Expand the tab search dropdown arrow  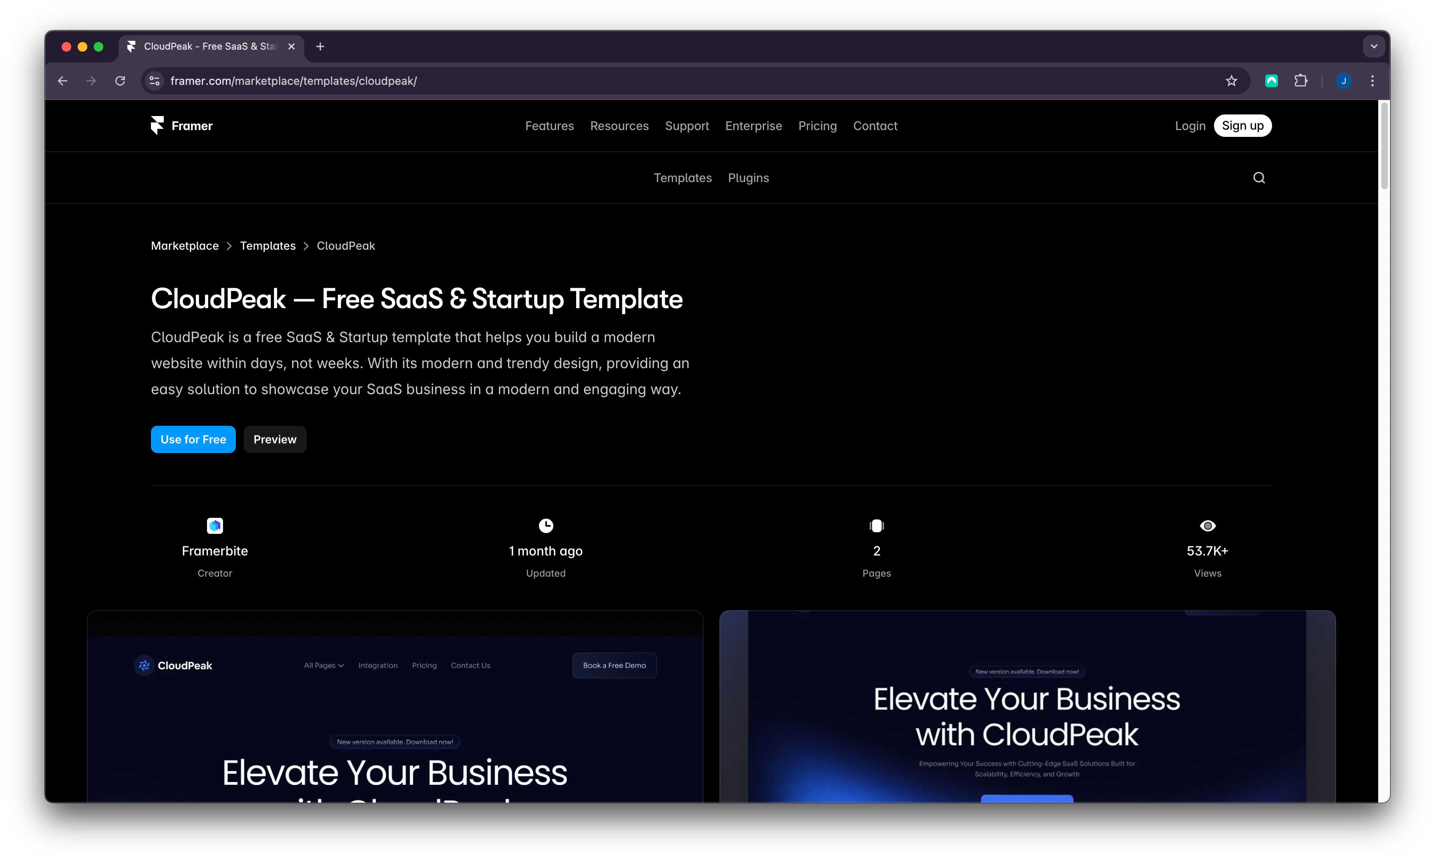pos(1373,46)
